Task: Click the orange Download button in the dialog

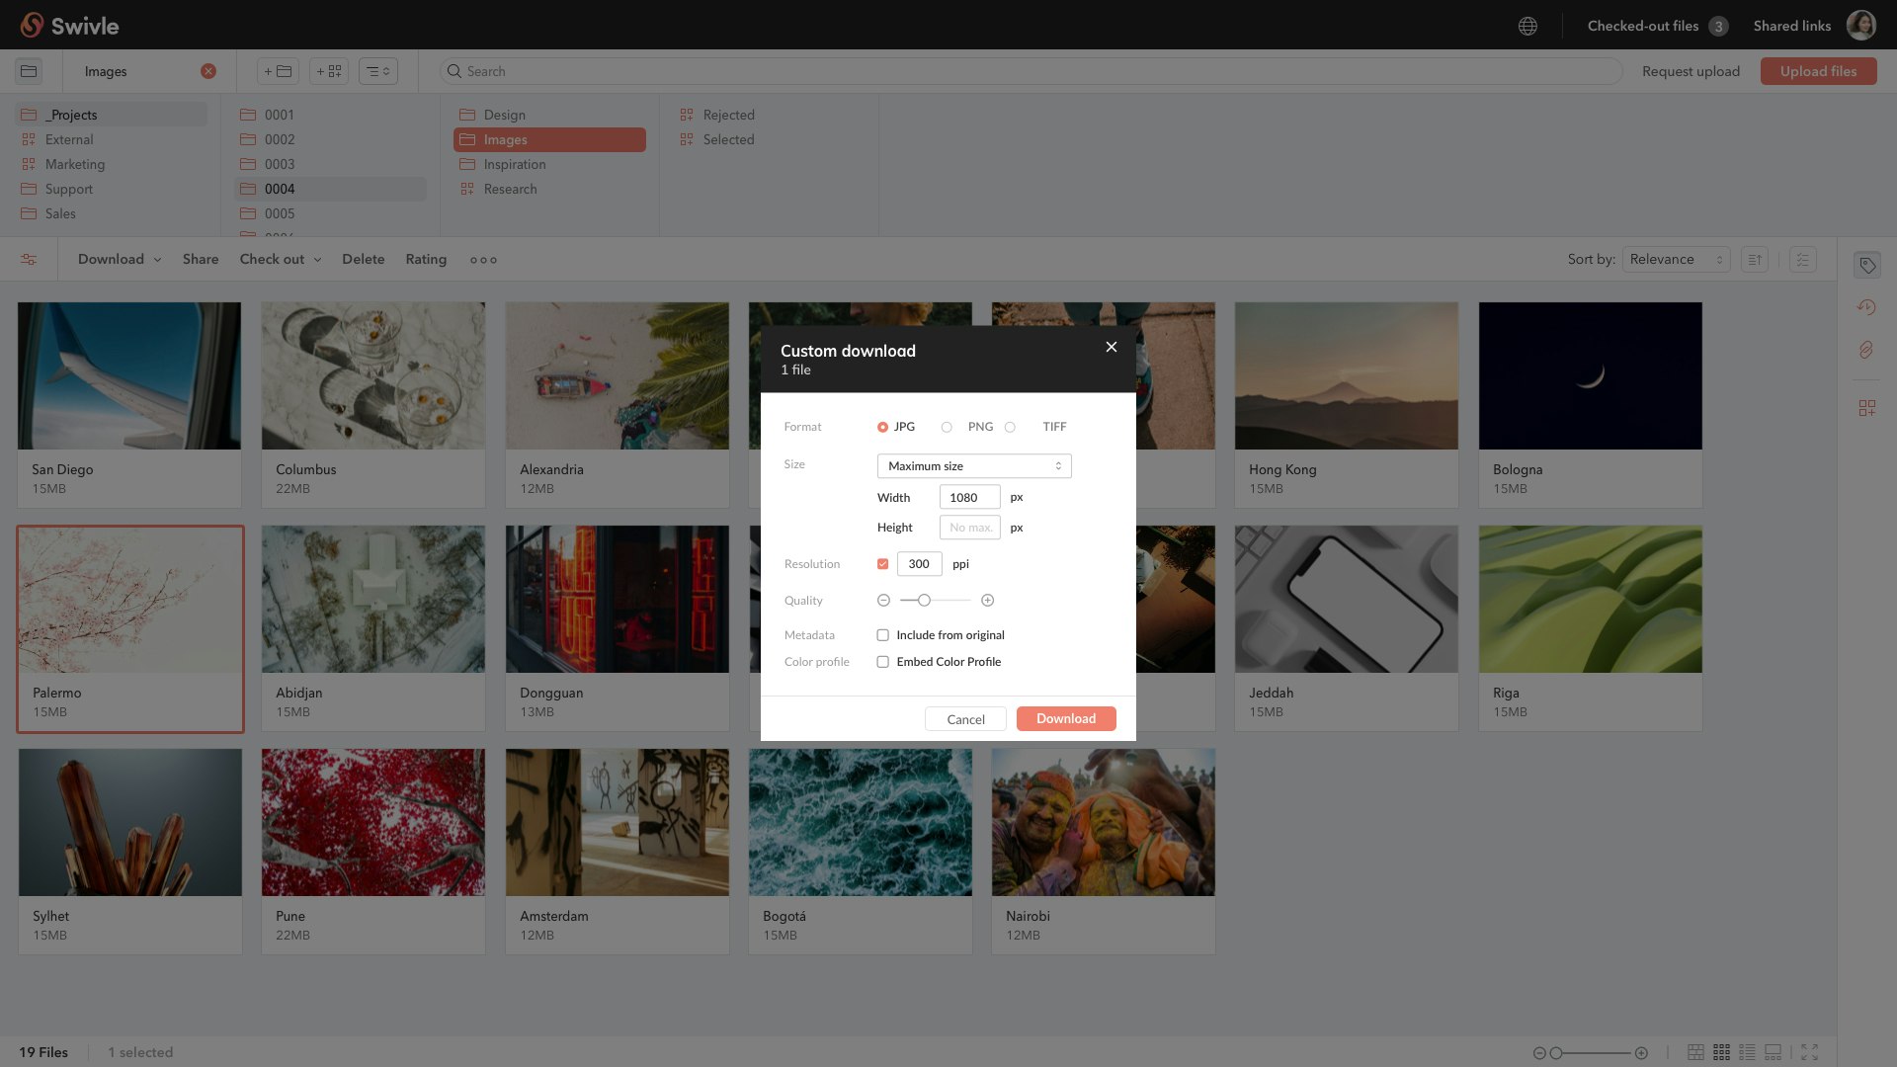Action: [x=1065, y=719]
